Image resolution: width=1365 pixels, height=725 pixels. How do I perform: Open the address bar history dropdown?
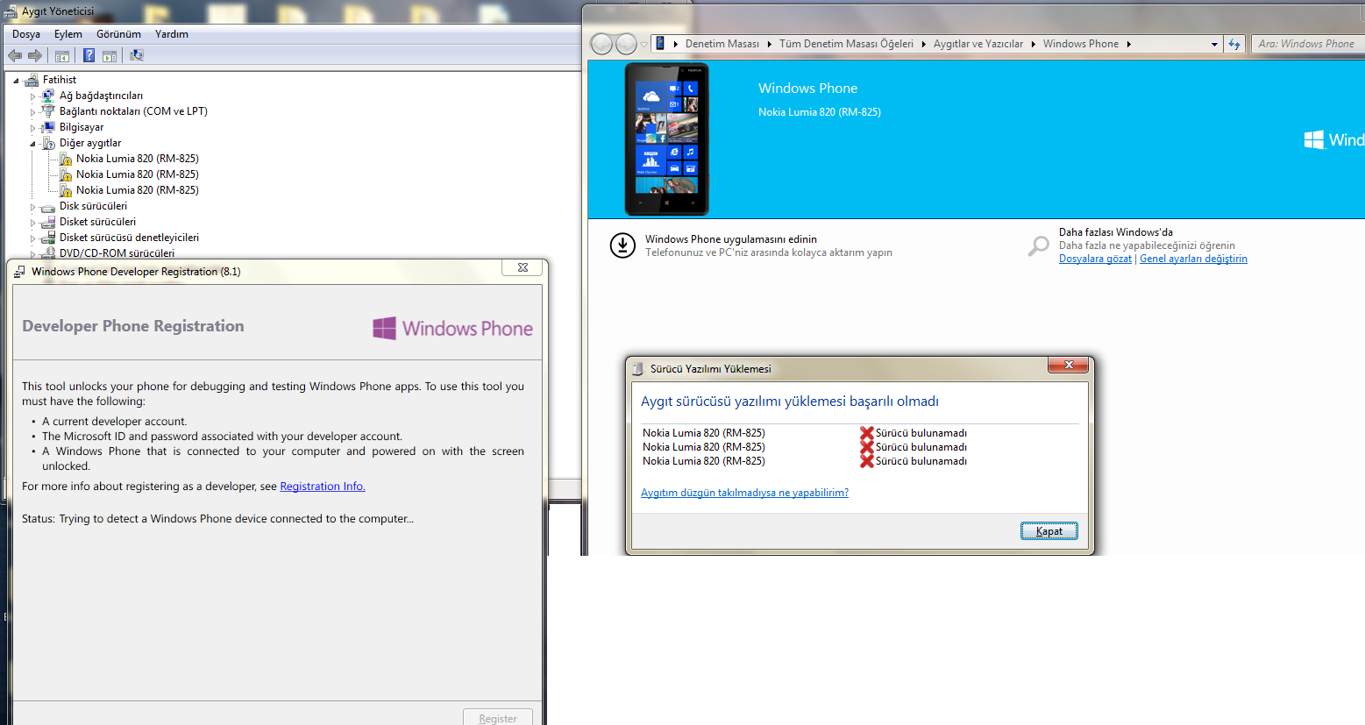tap(1214, 44)
